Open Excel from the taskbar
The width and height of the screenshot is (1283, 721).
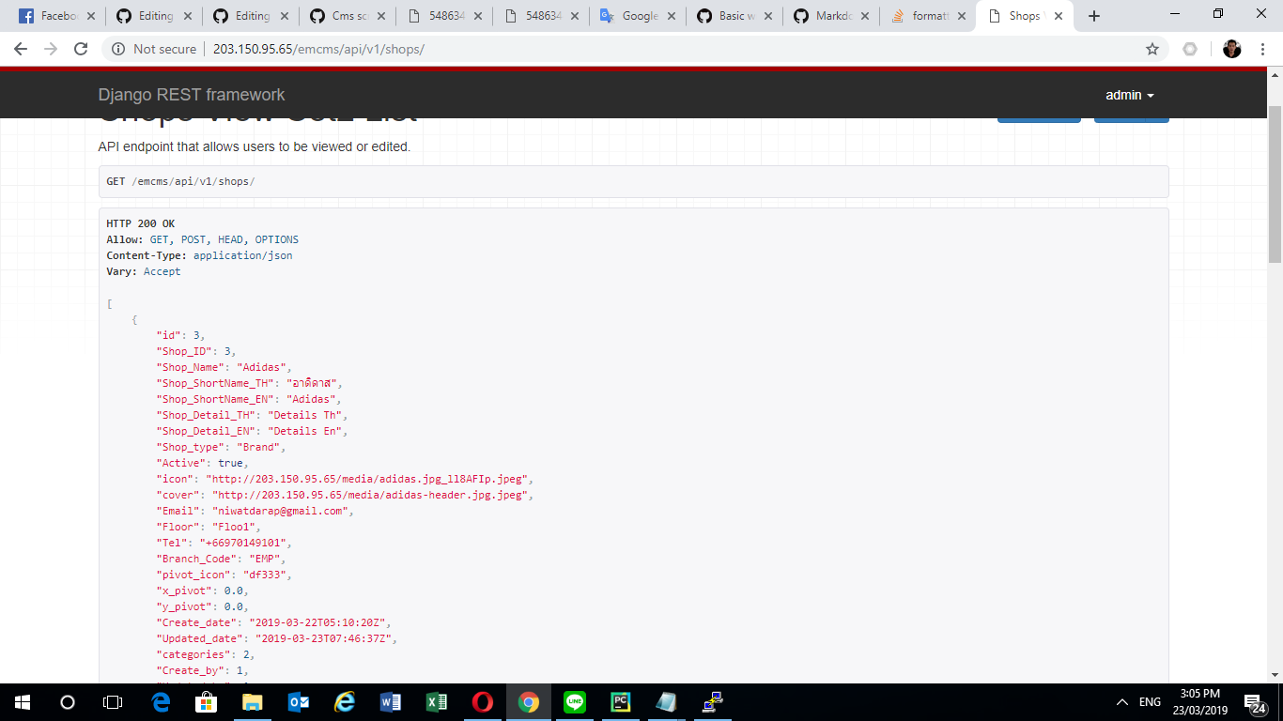tap(437, 701)
